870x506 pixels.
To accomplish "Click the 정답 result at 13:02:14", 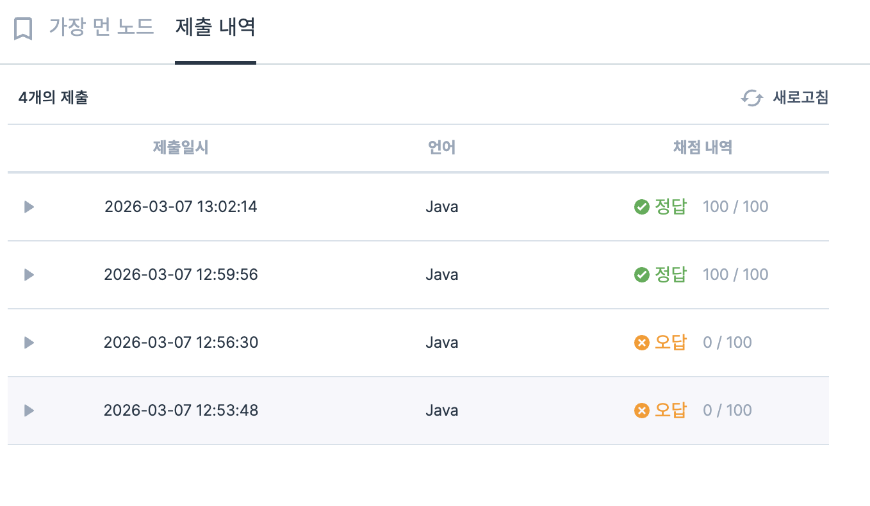I will (x=670, y=207).
